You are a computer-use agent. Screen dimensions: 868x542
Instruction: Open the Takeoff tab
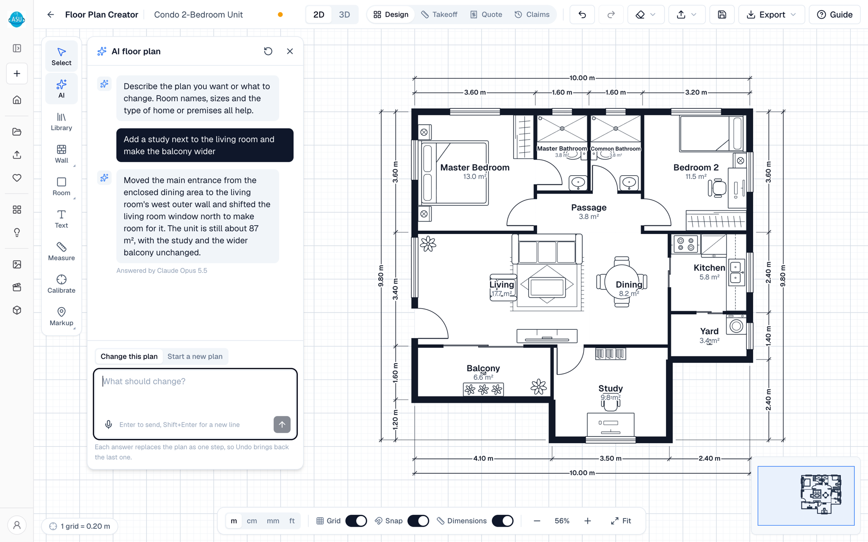point(439,14)
